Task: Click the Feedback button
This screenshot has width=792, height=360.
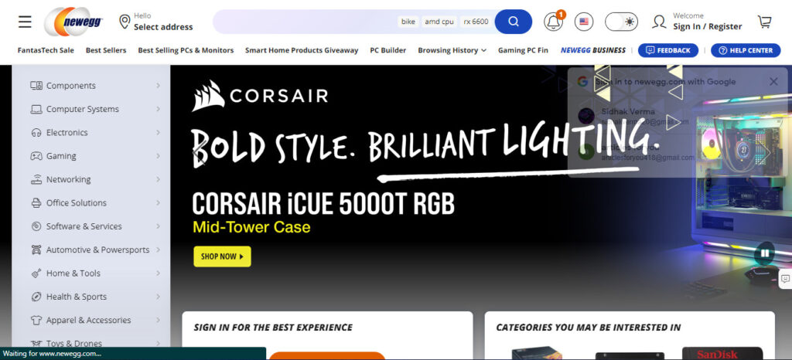Action: coord(668,50)
